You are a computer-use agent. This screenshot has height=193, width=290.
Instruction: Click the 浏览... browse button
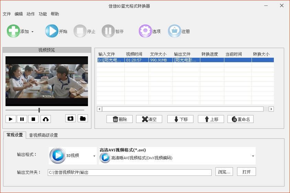[224, 172]
